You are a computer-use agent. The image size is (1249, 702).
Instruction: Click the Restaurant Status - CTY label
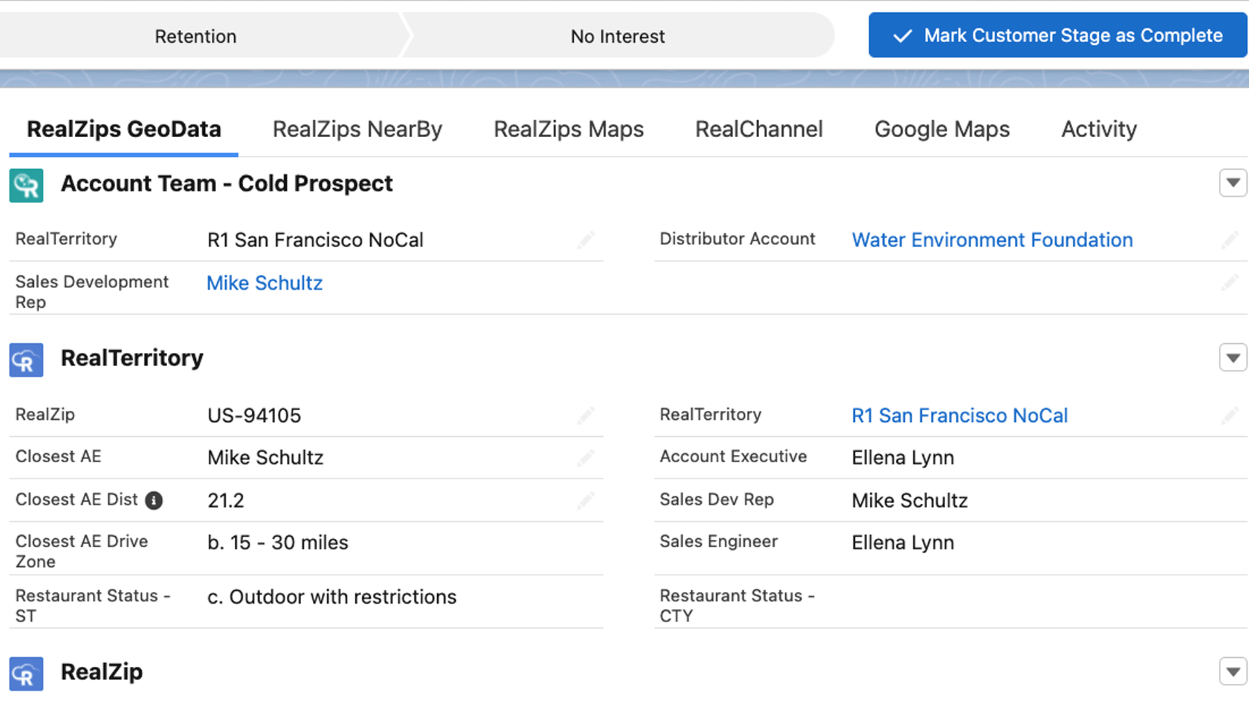(x=737, y=606)
